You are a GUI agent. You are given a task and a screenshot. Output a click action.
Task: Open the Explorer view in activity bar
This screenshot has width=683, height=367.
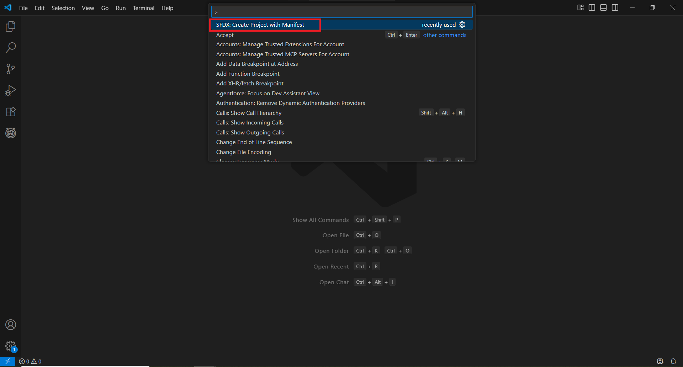[x=11, y=26]
